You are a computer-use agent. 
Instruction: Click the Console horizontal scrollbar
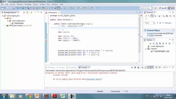[109, 88]
